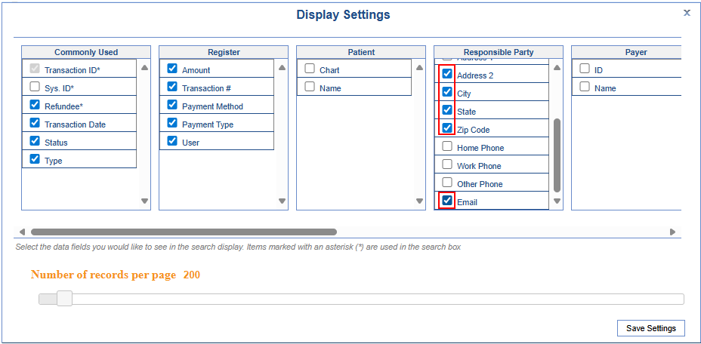701x344 pixels.
Task: Save the display settings
Action: tap(651, 328)
